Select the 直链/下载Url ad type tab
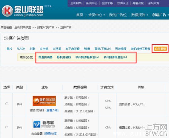The image size is (169, 138). click(102, 49)
